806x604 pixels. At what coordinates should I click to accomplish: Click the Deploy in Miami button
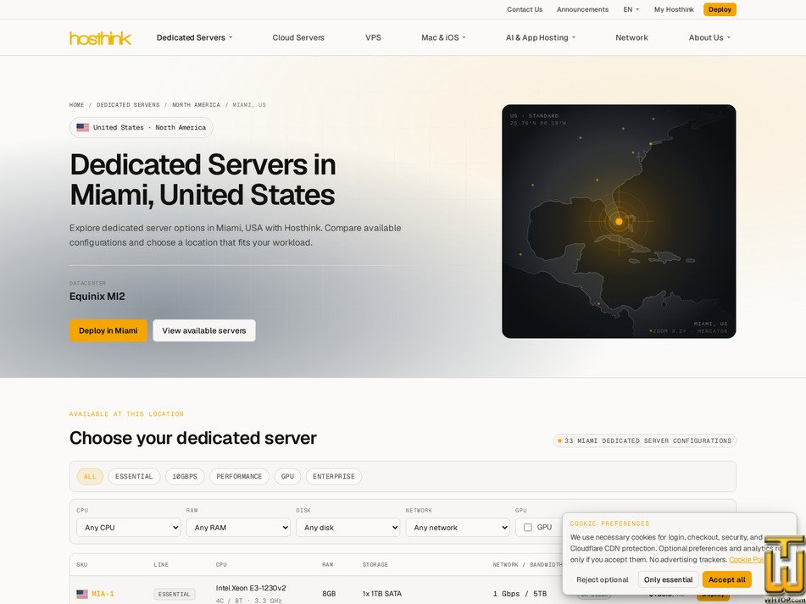[x=108, y=330]
